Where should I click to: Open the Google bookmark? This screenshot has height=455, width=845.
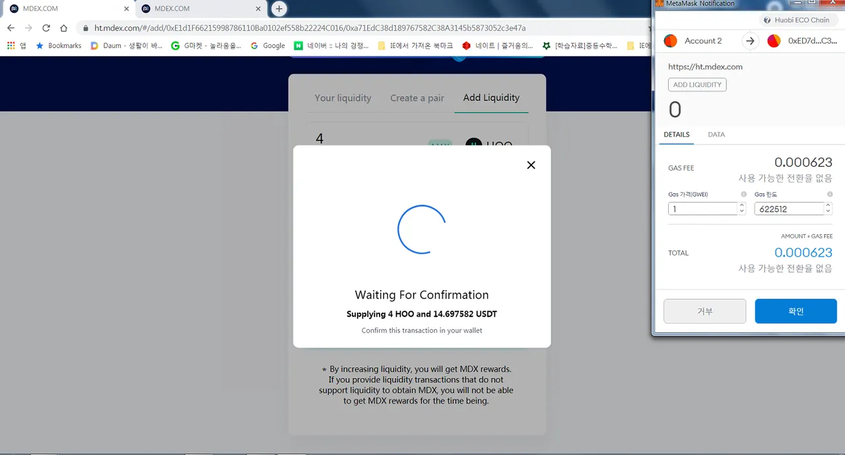click(267, 45)
